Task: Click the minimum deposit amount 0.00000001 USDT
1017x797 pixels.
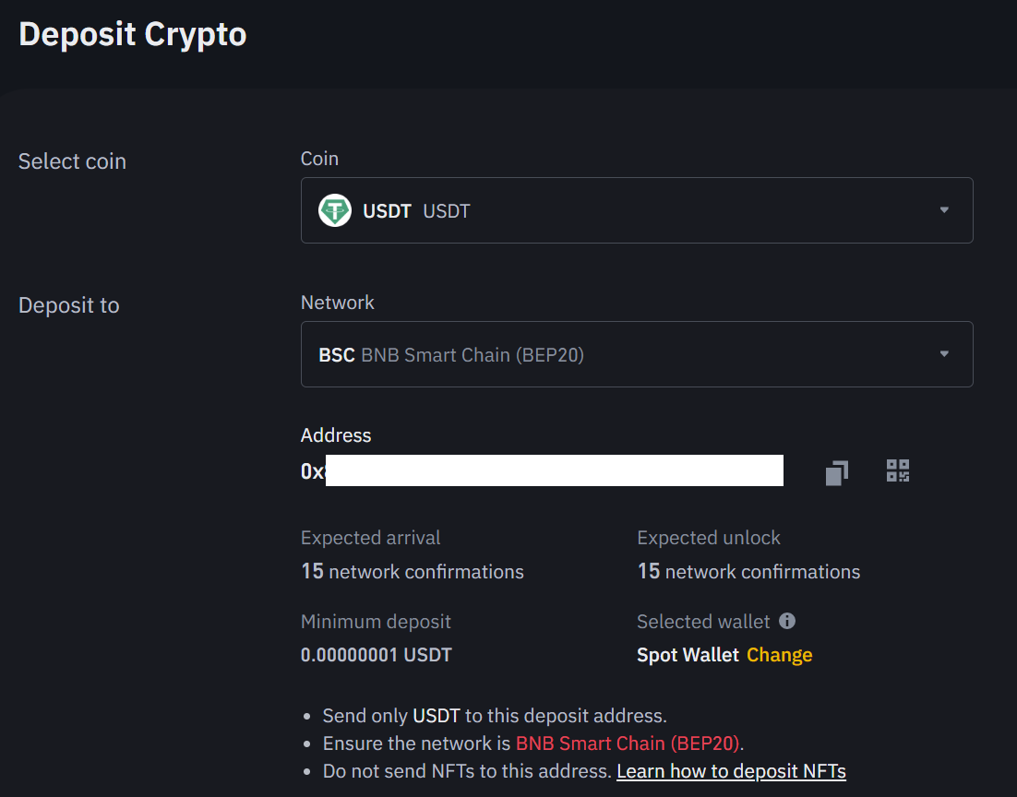Action: click(377, 655)
